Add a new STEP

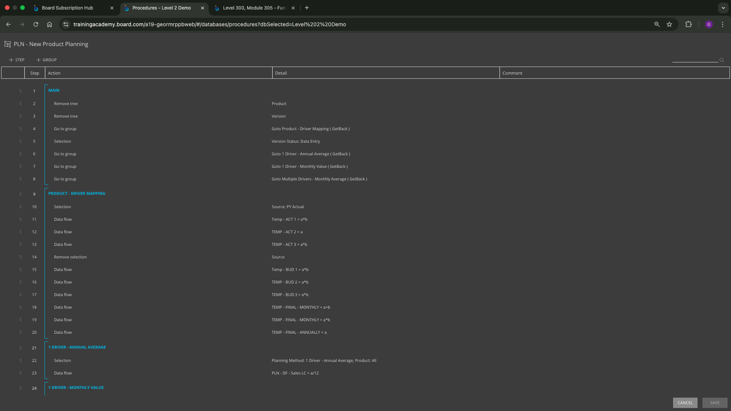coord(17,60)
